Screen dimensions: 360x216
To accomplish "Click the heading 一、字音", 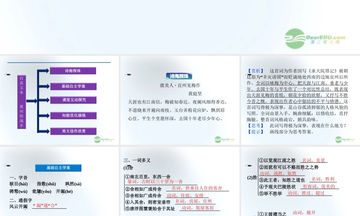I will (x=18, y=178).
